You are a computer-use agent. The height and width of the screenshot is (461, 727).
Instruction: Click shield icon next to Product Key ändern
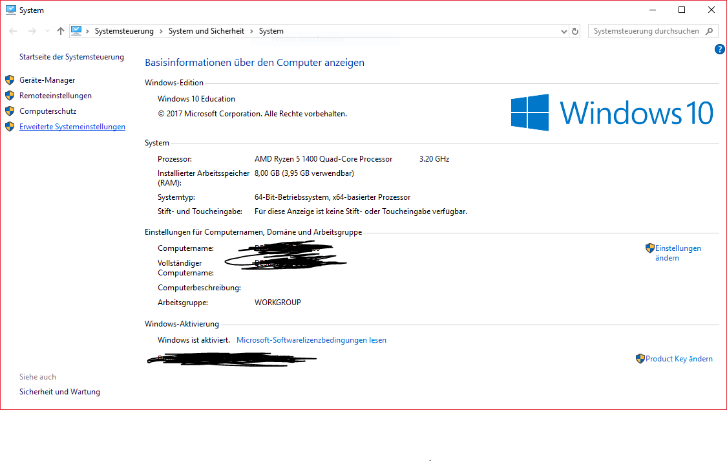640,358
